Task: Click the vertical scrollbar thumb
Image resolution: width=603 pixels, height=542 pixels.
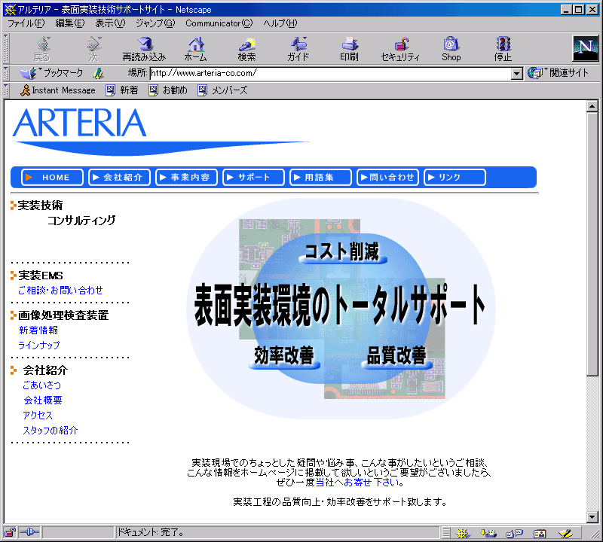Action: [592, 244]
